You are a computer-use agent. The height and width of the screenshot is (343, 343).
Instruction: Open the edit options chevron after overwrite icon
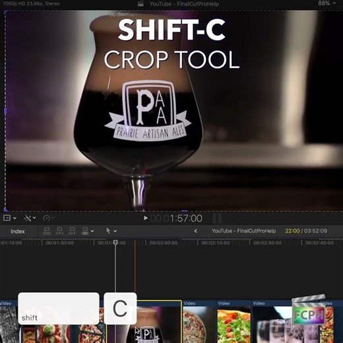point(92,231)
